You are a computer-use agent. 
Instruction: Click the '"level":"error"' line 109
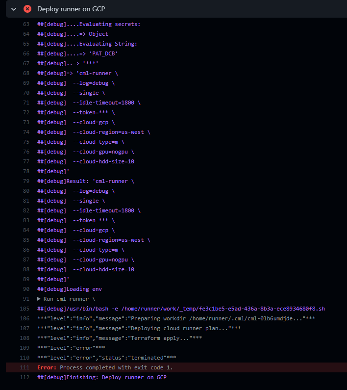click(x=71, y=348)
